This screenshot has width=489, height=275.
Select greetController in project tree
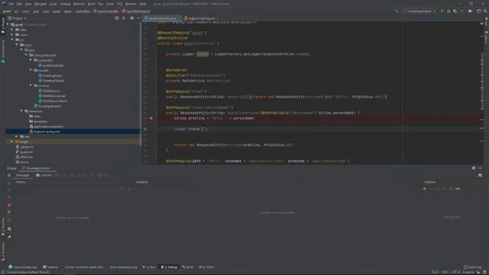(x=51, y=65)
